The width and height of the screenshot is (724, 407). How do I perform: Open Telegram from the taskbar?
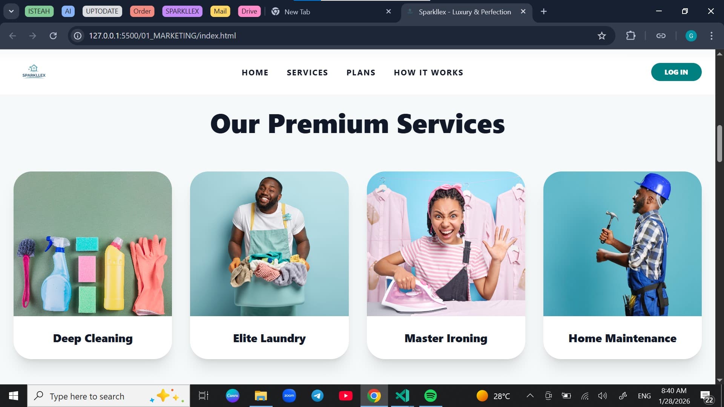coord(317,396)
